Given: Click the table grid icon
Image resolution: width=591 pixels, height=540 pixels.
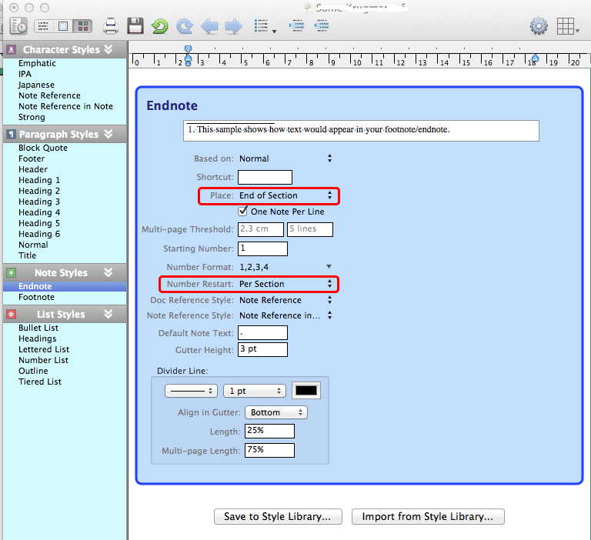Looking at the screenshot, I should click(x=566, y=27).
